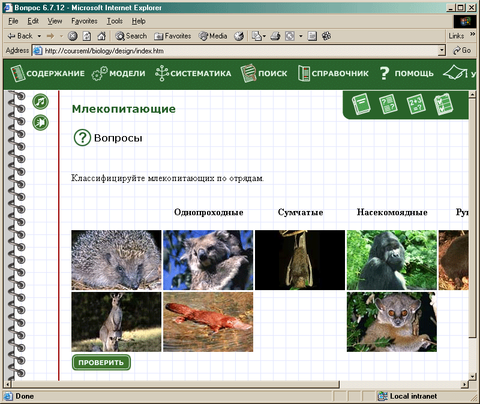Select the hedgehog photo thumbnail

tap(116, 260)
